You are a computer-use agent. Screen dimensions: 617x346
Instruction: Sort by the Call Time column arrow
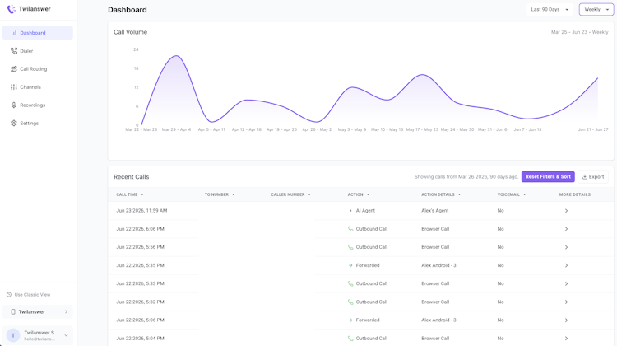pyautogui.click(x=142, y=194)
